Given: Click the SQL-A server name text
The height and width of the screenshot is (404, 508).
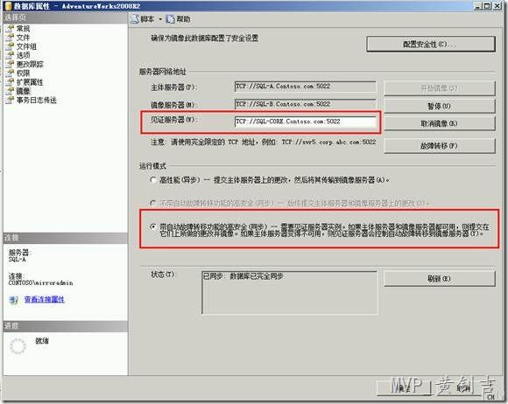Looking at the screenshot, I should pyautogui.click(x=18, y=260).
